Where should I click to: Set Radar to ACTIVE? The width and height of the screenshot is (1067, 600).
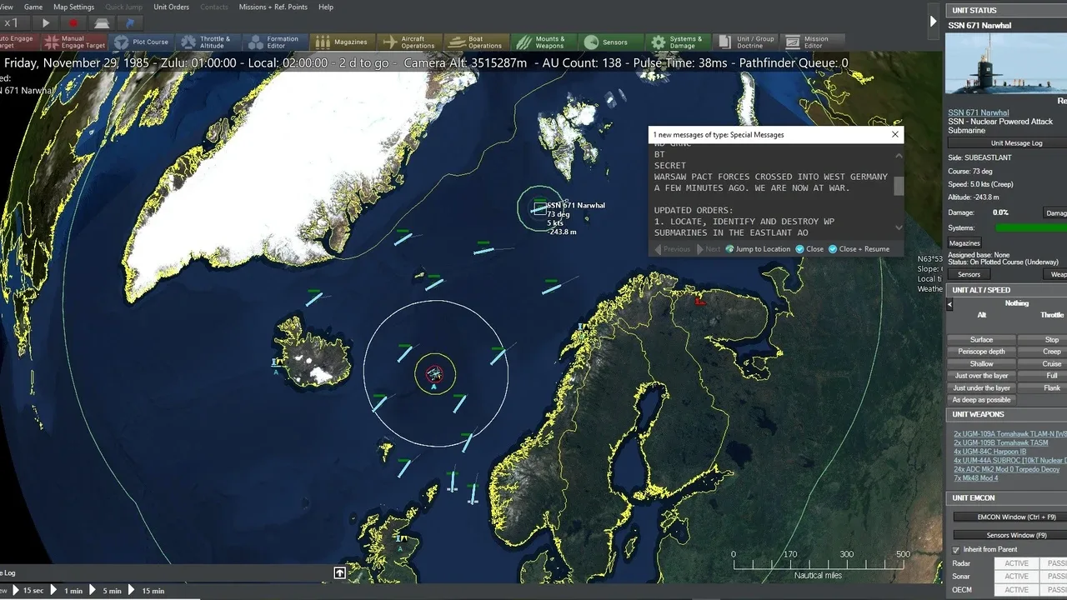[x=1015, y=563]
